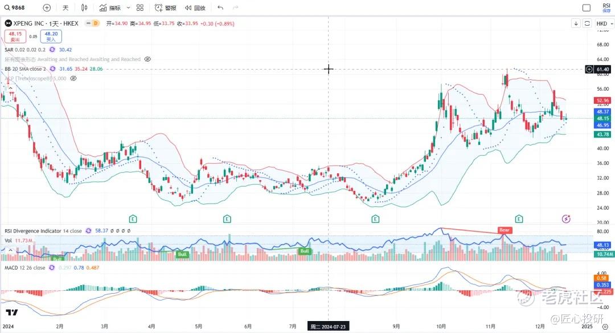Click the purple icon next to BB
This screenshot has height=333, width=615.
pyautogui.click(x=52, y=69)
